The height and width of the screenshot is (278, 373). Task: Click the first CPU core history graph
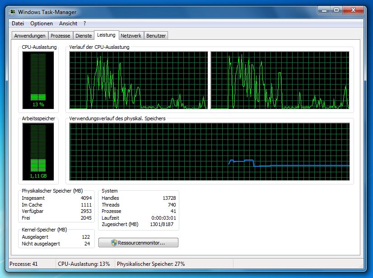[x=139, y=80]
